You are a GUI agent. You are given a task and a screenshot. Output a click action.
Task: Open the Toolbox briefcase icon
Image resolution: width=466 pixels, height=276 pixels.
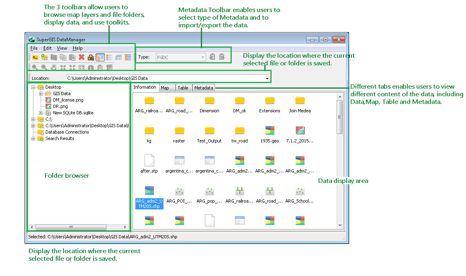pos(91,57)
